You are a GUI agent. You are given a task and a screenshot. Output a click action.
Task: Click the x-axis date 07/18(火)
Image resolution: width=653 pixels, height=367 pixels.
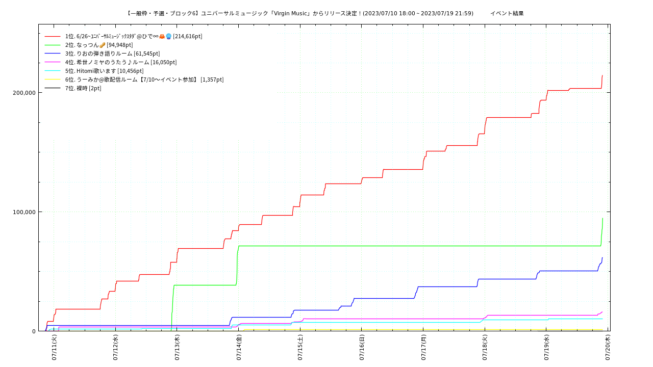[485, 348]
